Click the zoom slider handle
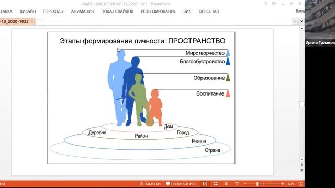The image size is (335, 188). point(258,184)
